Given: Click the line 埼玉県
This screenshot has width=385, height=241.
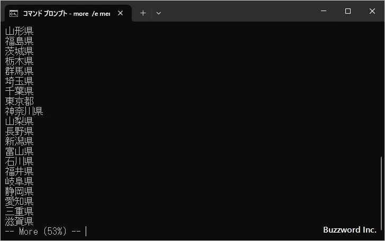Looking at the screenshot, I should [19, 81].
